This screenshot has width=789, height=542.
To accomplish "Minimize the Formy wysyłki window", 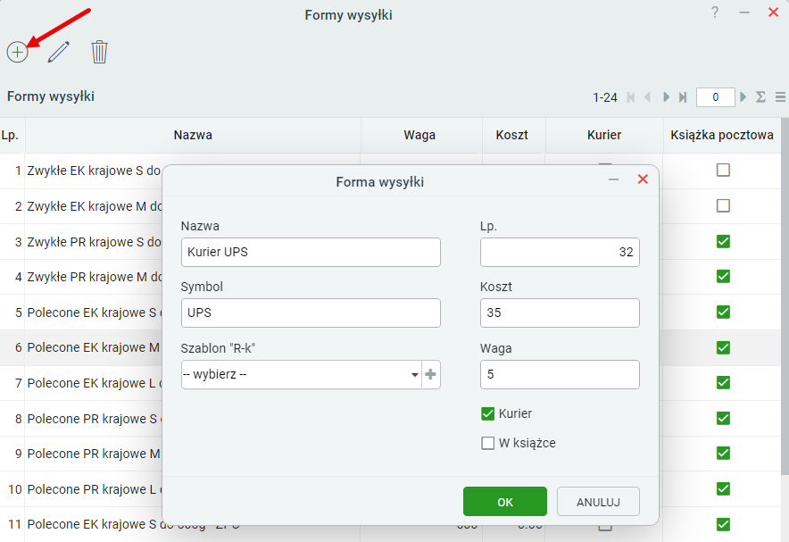I will click(x=744, y=13).
